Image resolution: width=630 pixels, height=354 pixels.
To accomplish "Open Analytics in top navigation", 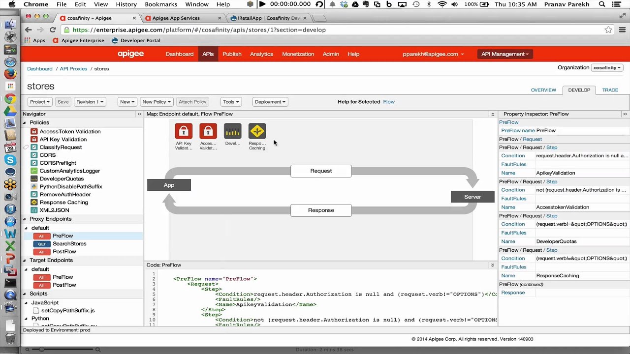I will point(261,54).
